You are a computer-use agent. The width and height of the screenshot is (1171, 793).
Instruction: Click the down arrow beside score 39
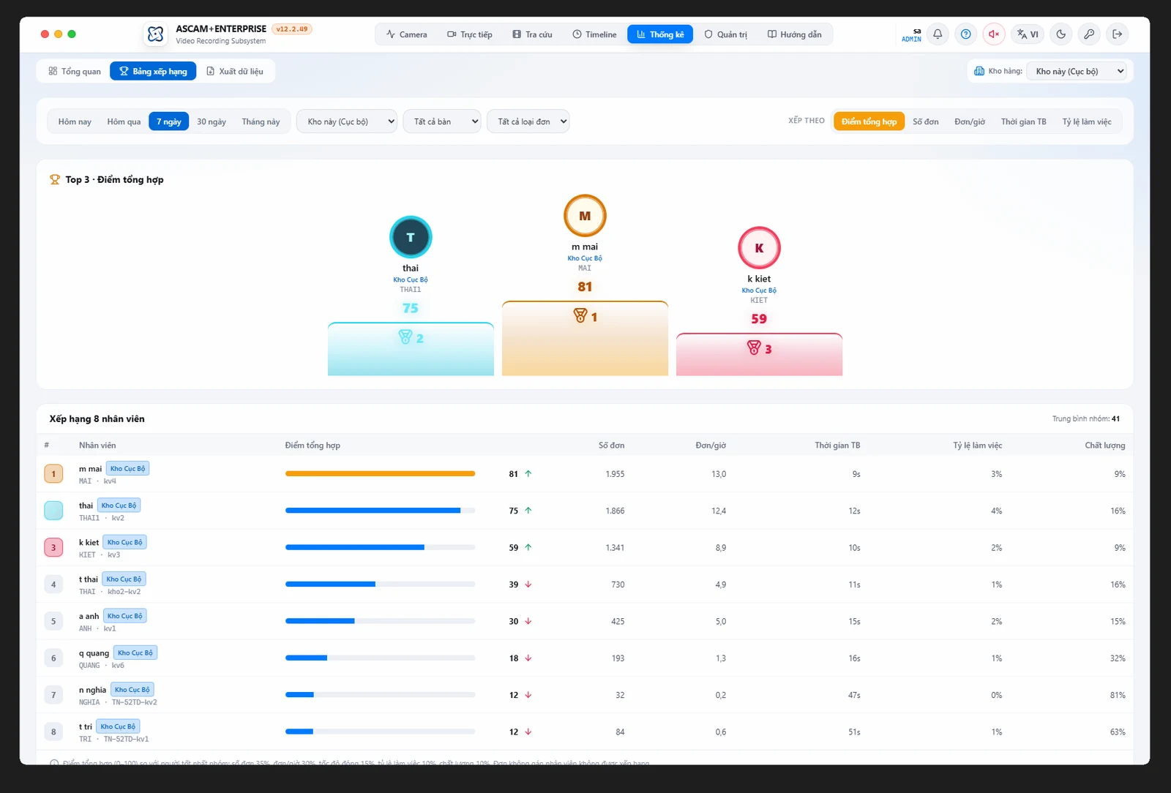click(x=528, y=585)
